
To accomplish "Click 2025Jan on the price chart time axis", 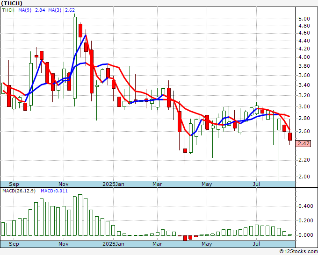I will 113,184.
